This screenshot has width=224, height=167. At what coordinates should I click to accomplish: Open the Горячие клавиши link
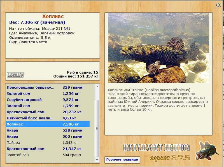pyautogui.click(x=122, y=159)
